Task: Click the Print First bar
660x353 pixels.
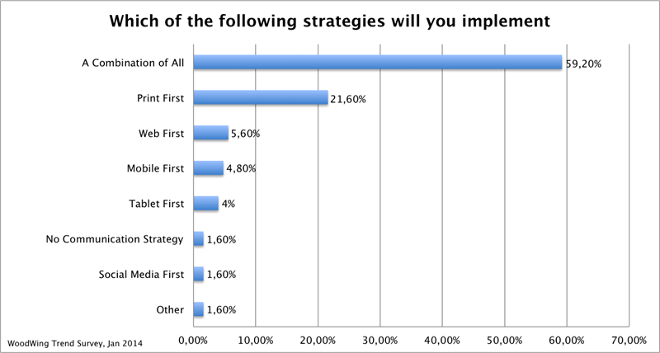Action: (x=260, y=97)
